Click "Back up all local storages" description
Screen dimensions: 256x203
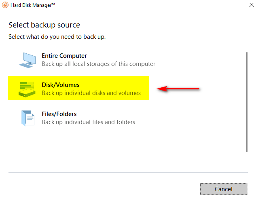tap(98, 64)
